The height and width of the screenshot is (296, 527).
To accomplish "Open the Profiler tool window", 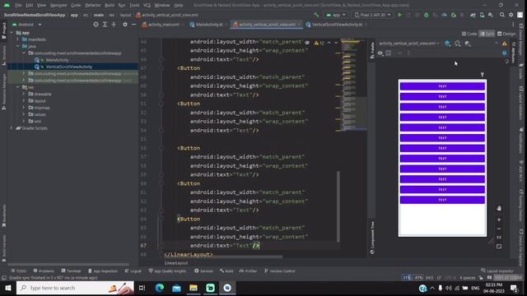I will tap(248, 271).
